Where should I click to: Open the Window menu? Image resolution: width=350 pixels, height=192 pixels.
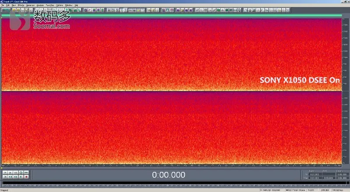click(69, 5)
